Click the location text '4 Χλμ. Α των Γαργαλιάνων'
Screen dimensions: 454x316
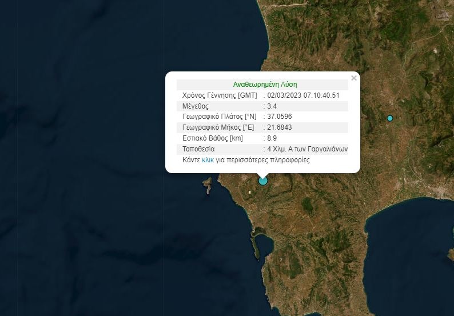(307, 149)
